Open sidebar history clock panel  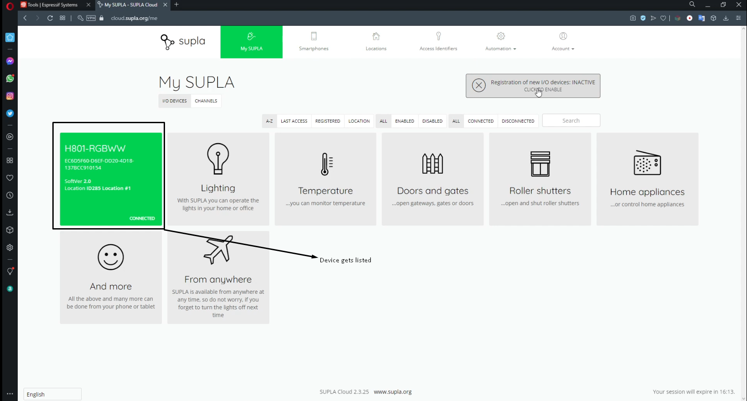pos(10,195)
